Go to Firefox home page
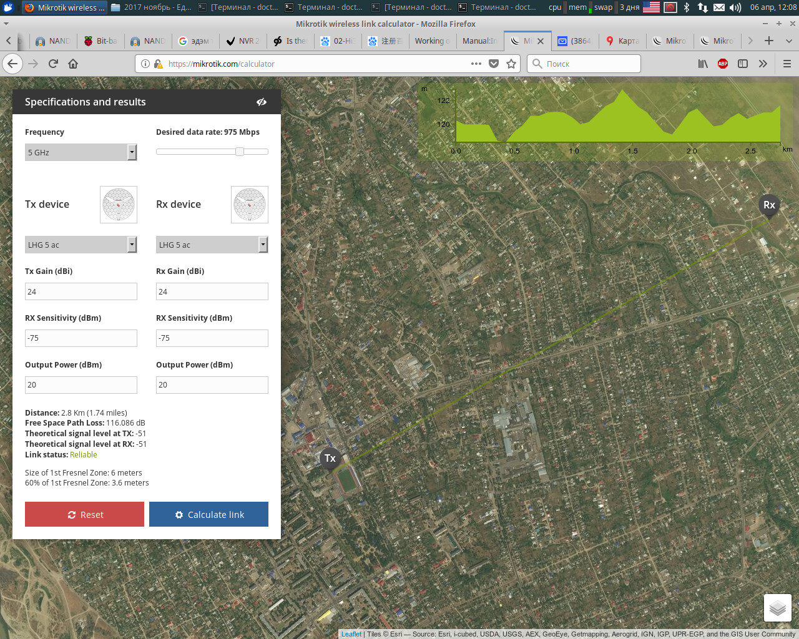This screenshot has width=799, height=639. tap(73, 64)
